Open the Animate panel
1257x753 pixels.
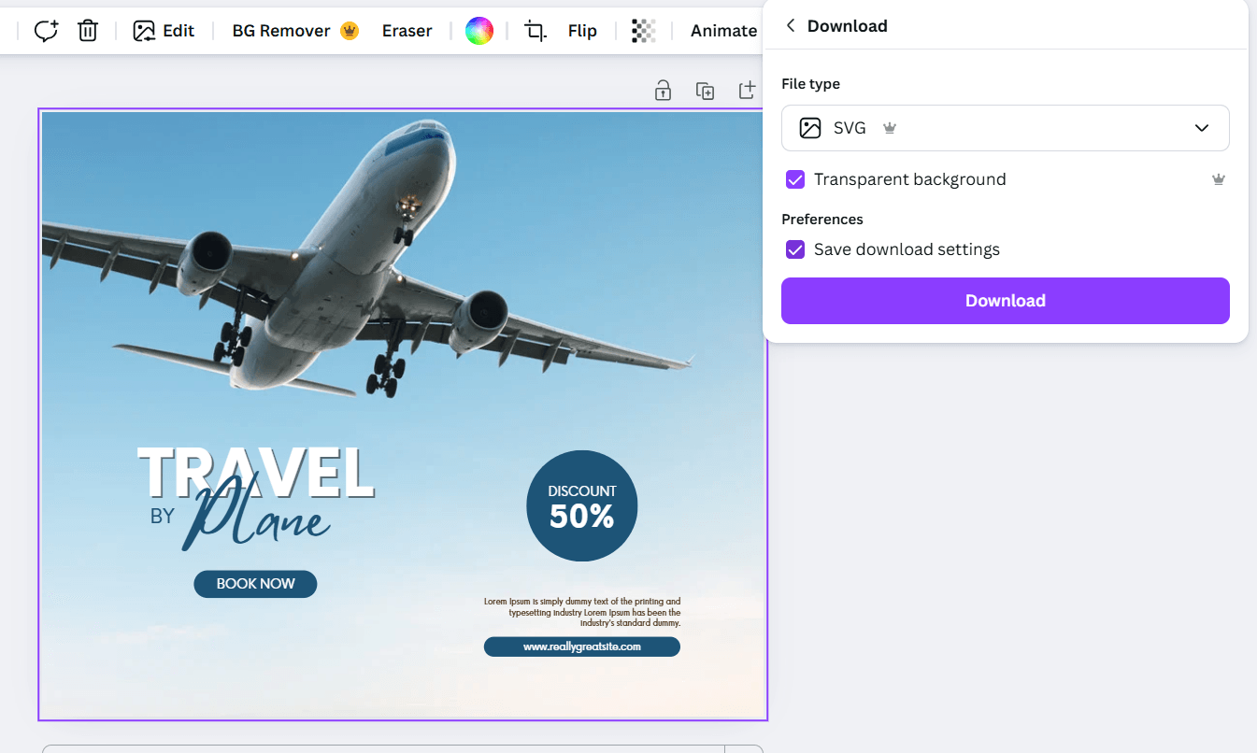(723, 31)
